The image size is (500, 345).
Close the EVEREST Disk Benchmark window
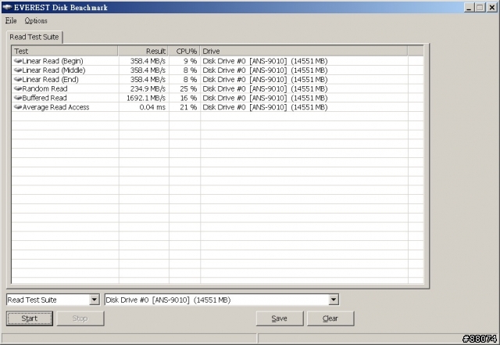coord(492,7)
